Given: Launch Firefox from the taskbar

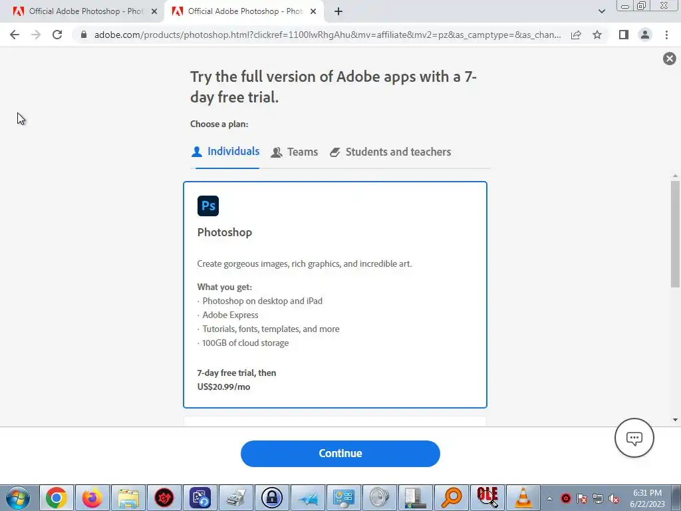Looking at the screenshot, I should (x=92, y=498).
